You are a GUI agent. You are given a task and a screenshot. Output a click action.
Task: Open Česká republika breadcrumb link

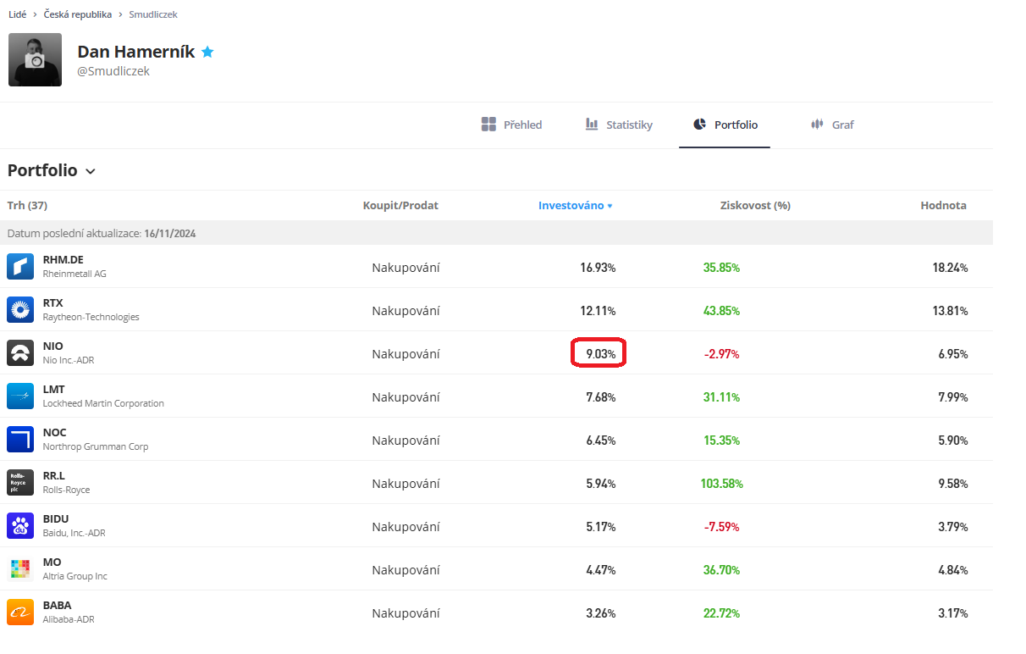click(78, 14)
